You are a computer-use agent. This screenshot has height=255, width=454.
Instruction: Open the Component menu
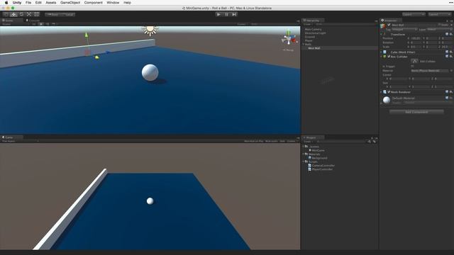pyautogui.click(x=93, y=2)
